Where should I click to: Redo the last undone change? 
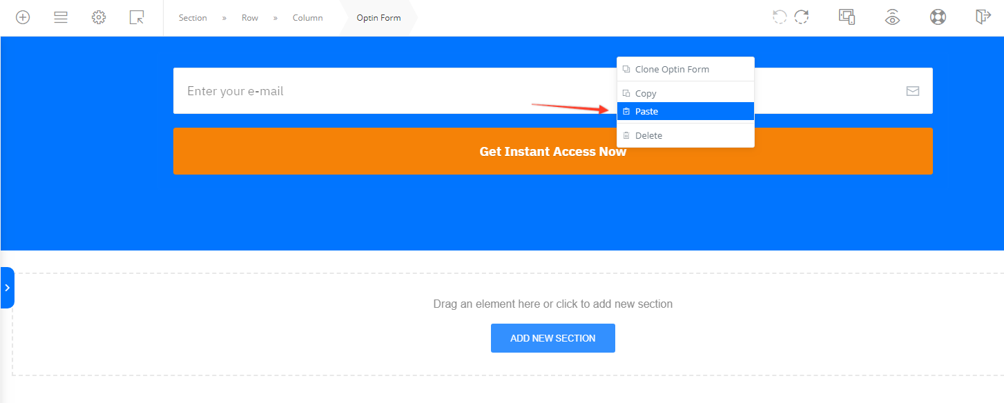[x=802, y=17]
